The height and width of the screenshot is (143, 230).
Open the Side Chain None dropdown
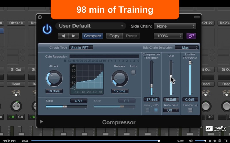(175, 26)
